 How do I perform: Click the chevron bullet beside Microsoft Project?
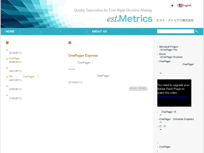coord(157,47)
